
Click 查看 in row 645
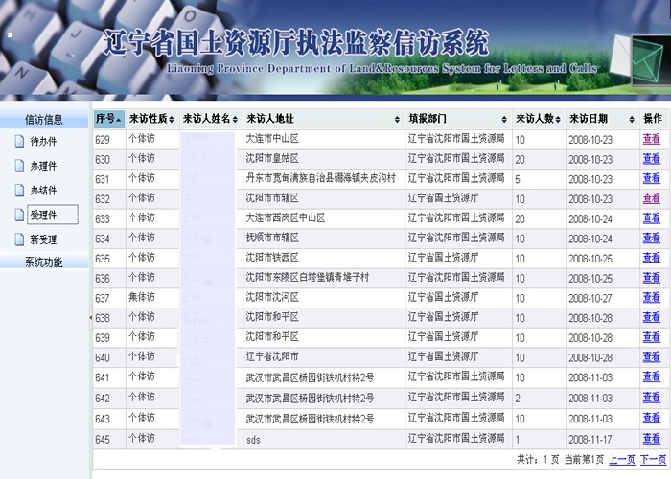click(x=651, y=439)
